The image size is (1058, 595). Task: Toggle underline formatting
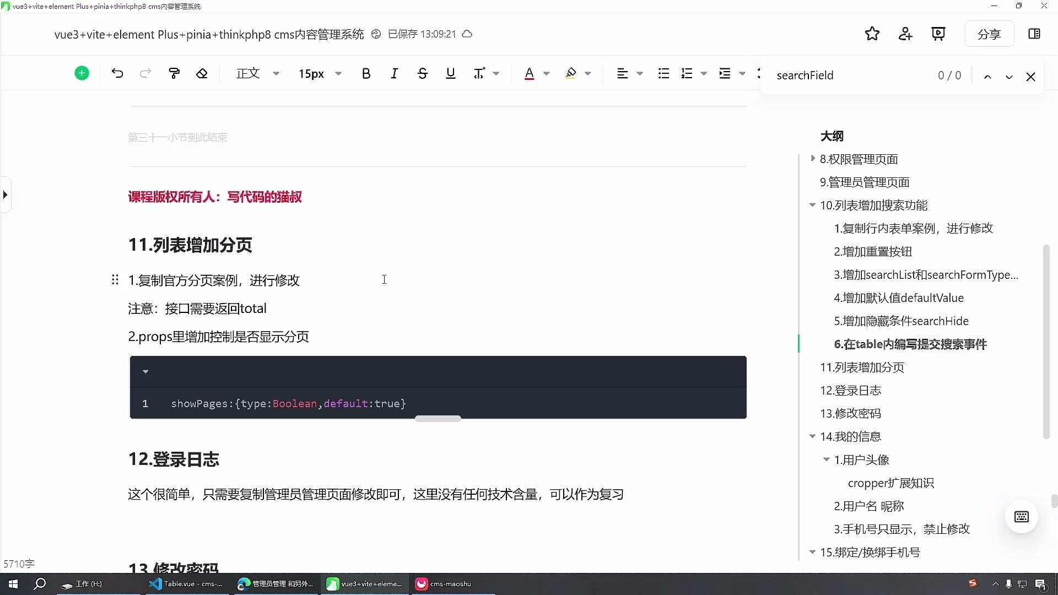click(x=450, y=73)
